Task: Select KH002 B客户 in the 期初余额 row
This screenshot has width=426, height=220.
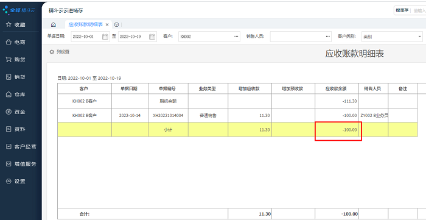Action: pyautogui.click(x=85, y=101)
